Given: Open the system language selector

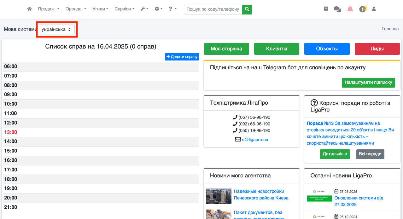Looking at the screenshot, I should tap(56, 29).
